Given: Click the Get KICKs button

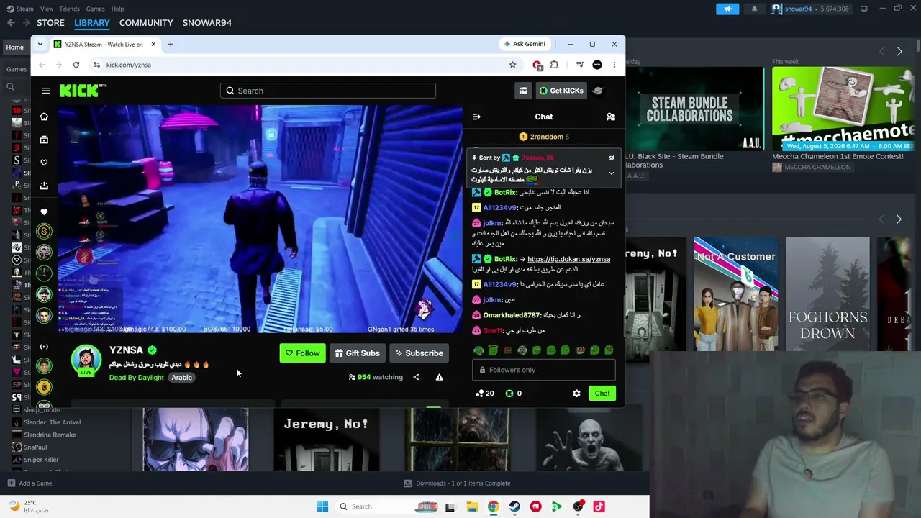Looking at the screenshot, I should pyautogui.click(x=561, y=91).
